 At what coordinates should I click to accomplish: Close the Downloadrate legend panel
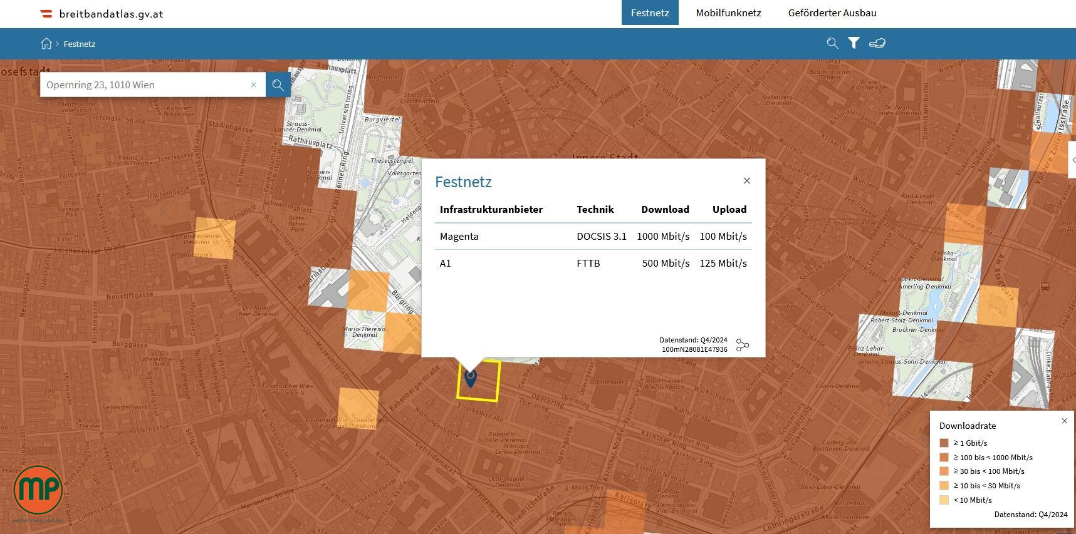click(x=1064, y=421)
